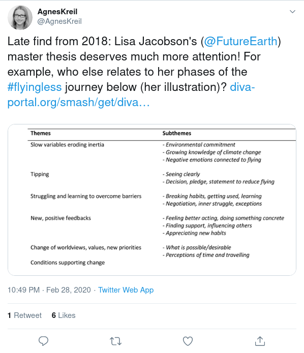Click the reply speech bubble icon

tap(43, 341)
